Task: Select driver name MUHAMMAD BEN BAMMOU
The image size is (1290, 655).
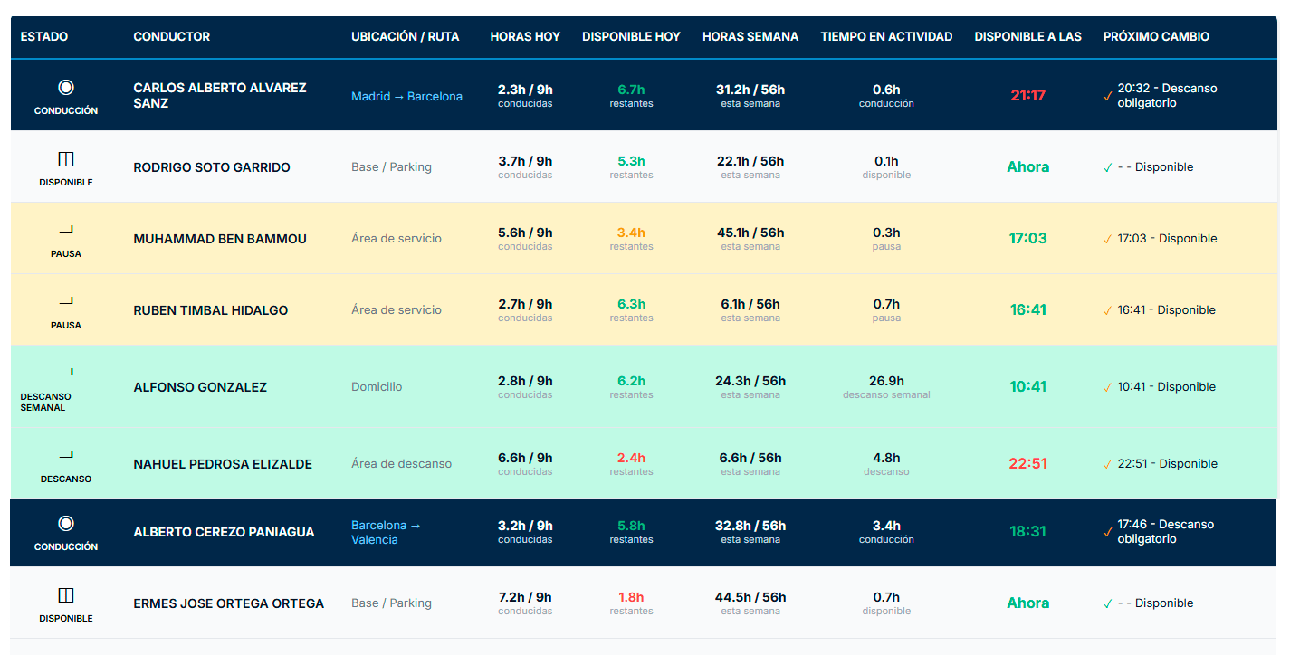Action: point(220,239)
